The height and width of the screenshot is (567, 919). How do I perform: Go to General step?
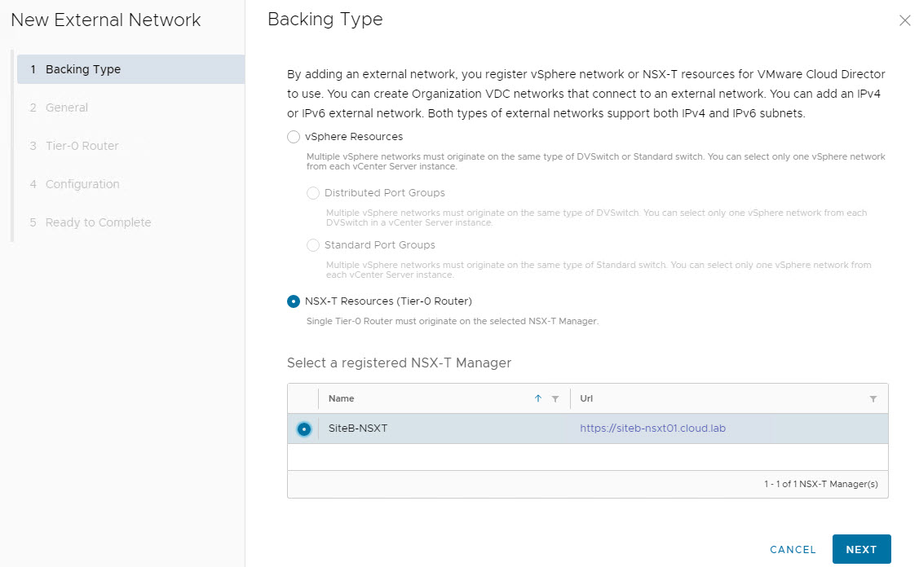pyautogui.click(x=67, y=108)
